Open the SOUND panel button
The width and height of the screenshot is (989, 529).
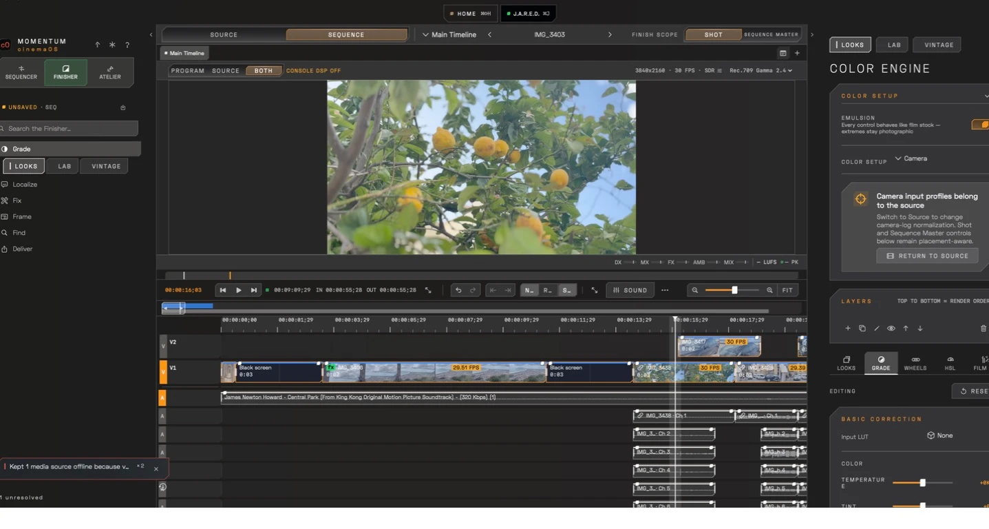pos(630,291)
